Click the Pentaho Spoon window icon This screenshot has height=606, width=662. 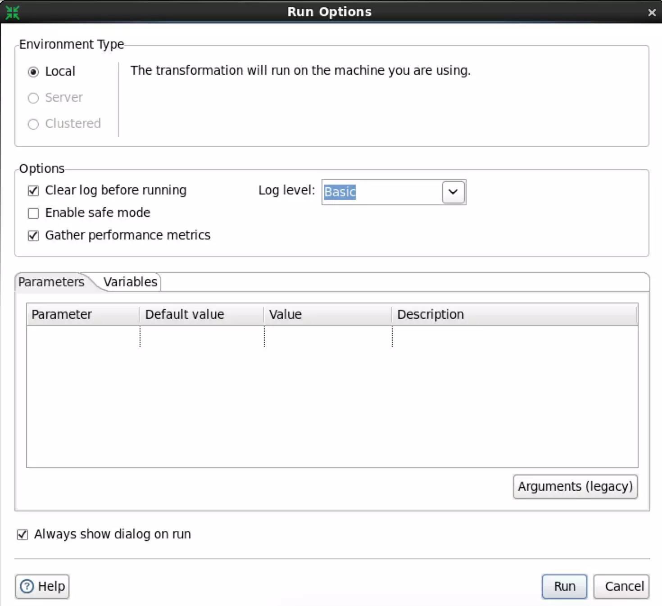(13, 13)
